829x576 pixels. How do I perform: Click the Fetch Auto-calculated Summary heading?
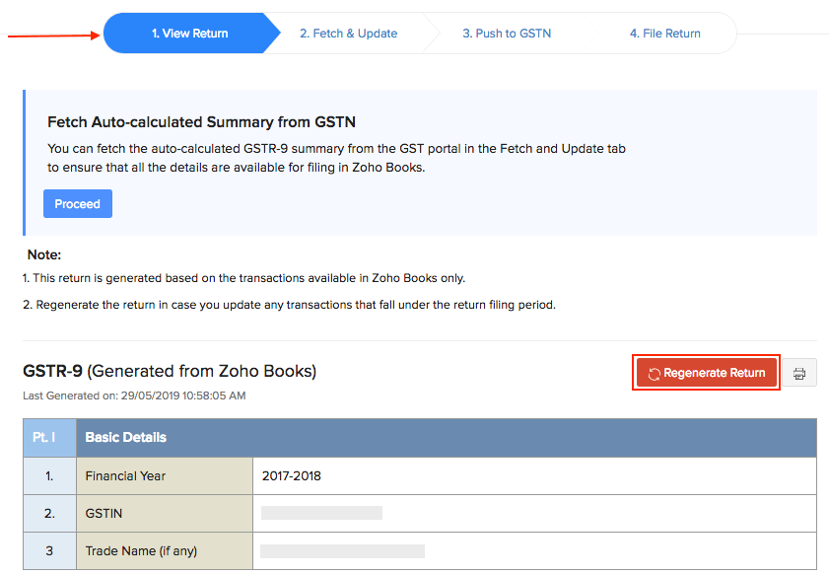[202, 121]
